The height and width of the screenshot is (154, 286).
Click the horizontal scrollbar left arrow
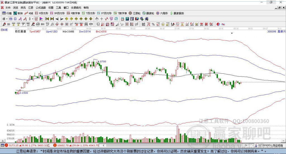click(103, 145)
